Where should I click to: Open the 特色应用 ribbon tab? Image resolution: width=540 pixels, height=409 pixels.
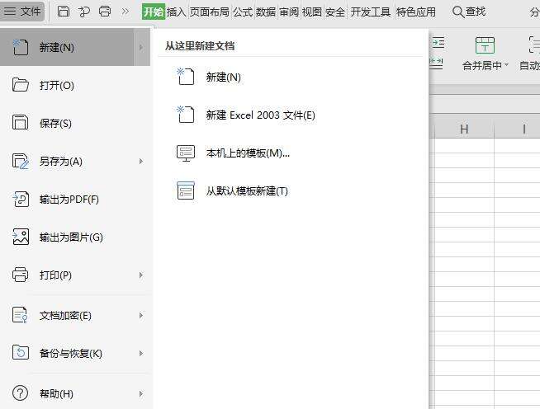click(x=415, y=12)
